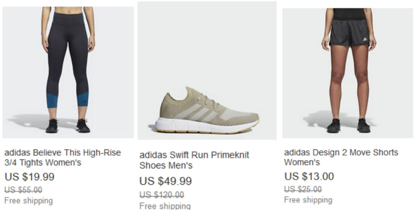Viewport: 416px width, 219px height.
Task: Open the High-Rise 3/4 Tights product image
Action: tap(68, 72)
